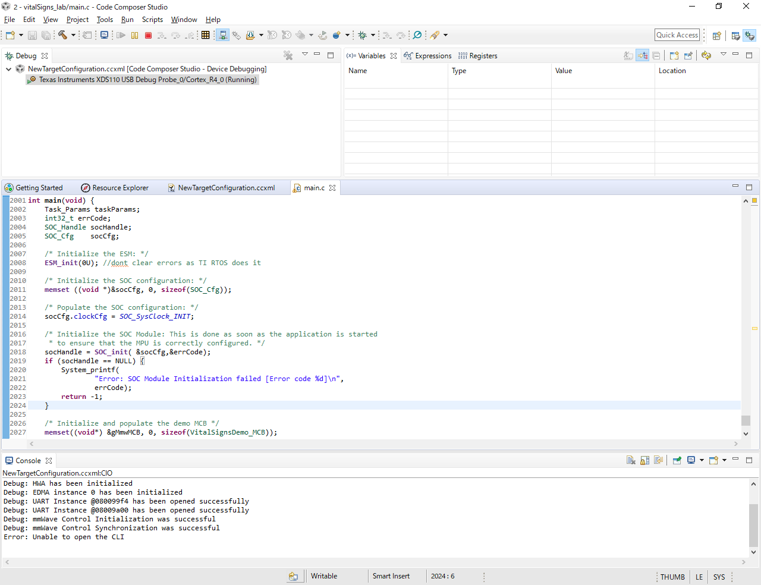
Task: Click the monitor display toolbar icon
Action: (104, 35)
